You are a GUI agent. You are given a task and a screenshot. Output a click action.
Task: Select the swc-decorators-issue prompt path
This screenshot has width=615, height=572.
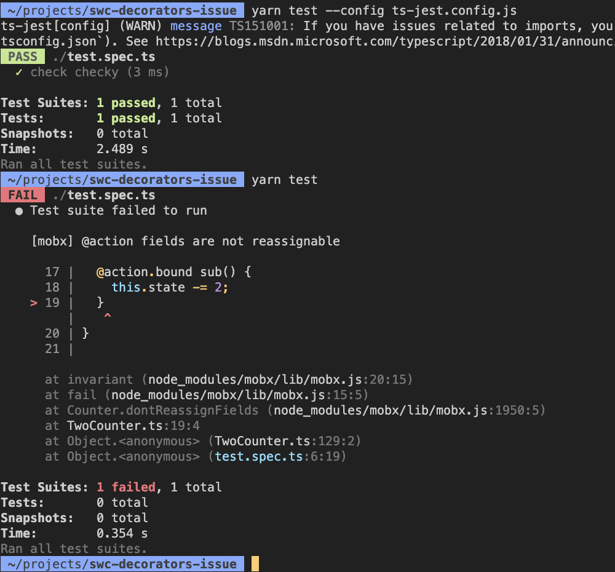tap(122, 10)
